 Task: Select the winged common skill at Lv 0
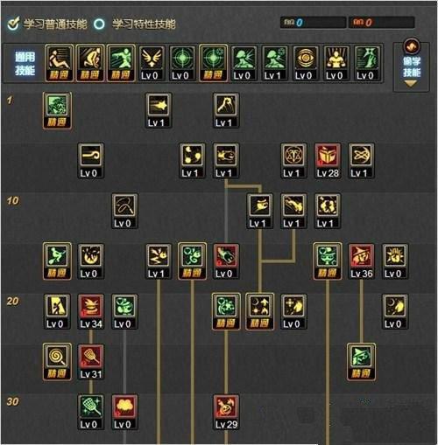(152, 63)
